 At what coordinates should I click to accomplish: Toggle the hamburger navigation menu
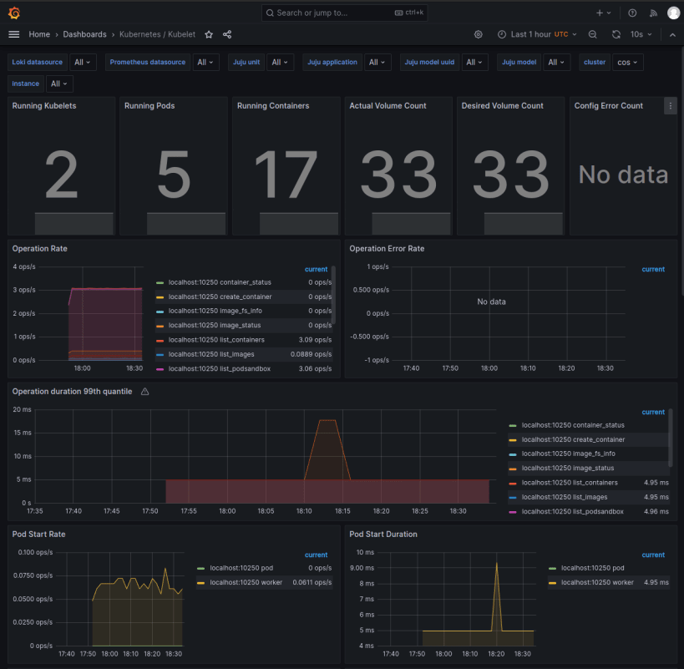[14, 34]
